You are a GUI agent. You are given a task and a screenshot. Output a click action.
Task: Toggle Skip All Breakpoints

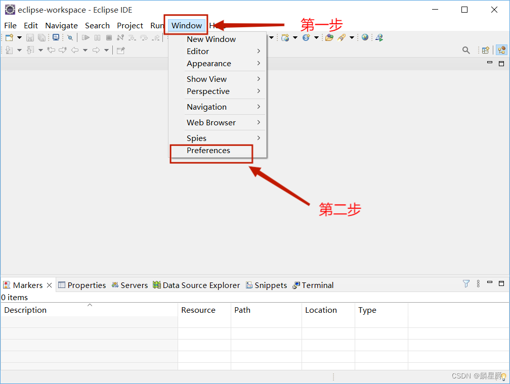pyautogui.click(x=70, y=38)
